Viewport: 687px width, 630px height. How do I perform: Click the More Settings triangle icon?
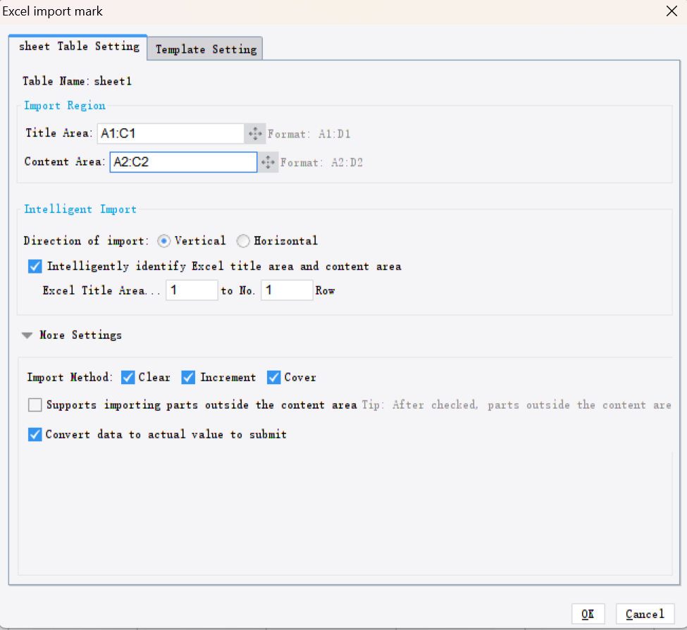click(x=26, y=335)
